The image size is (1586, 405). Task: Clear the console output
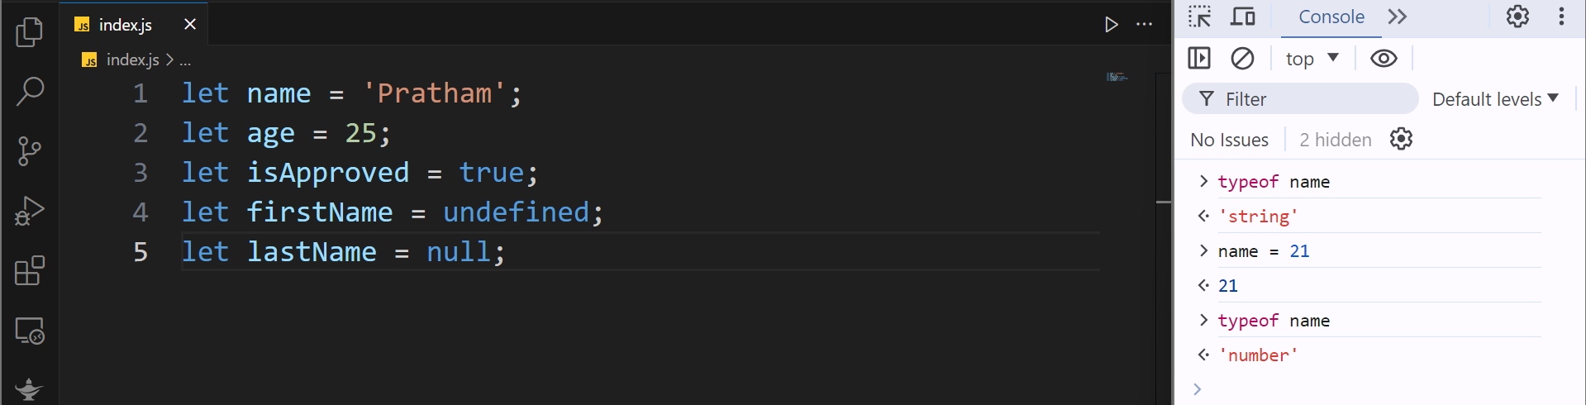pos(1242,59)
